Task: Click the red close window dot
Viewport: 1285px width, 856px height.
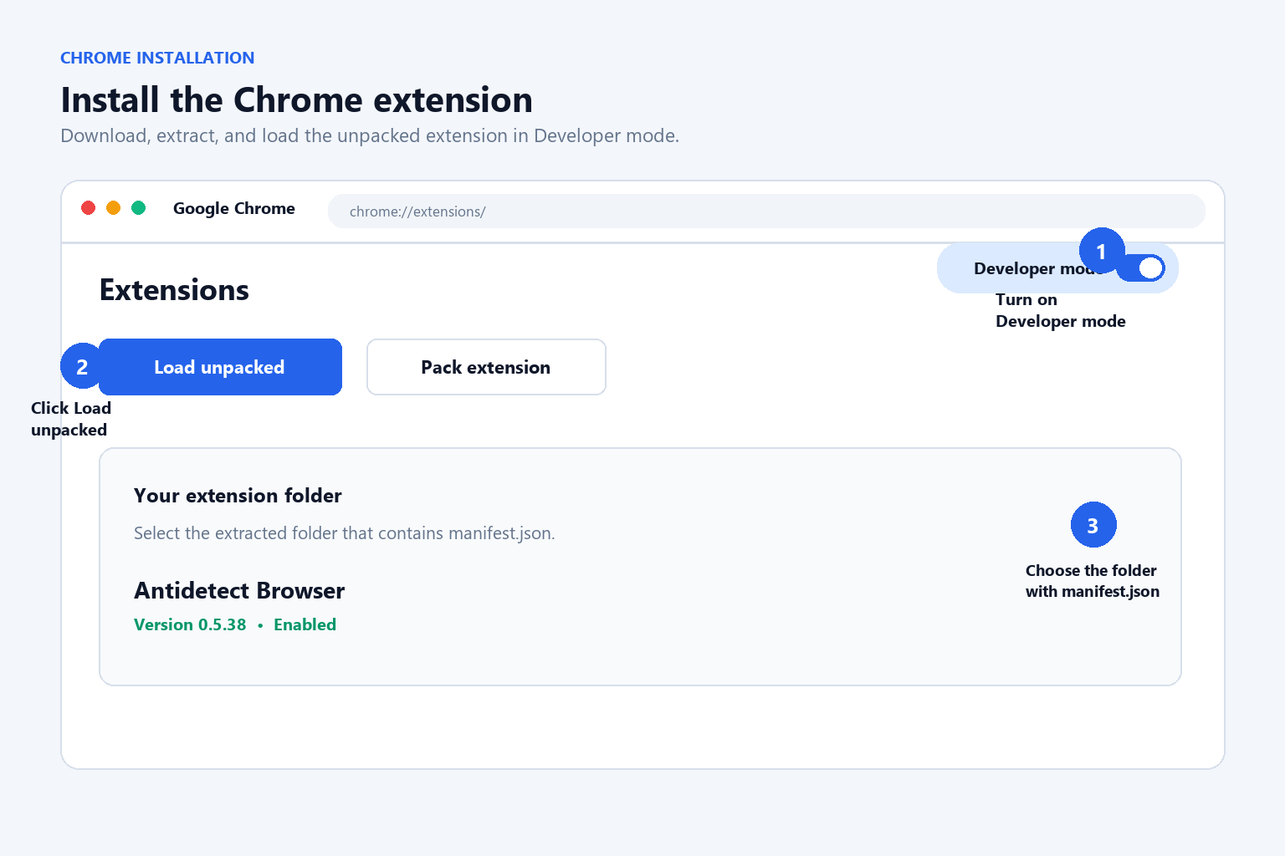Action: (88, 207)
